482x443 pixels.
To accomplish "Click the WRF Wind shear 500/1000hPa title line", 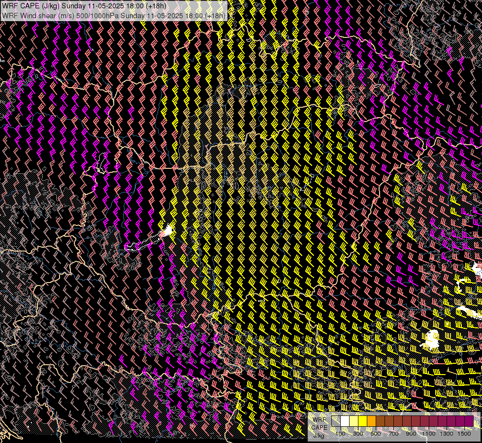I will [113, 16].
